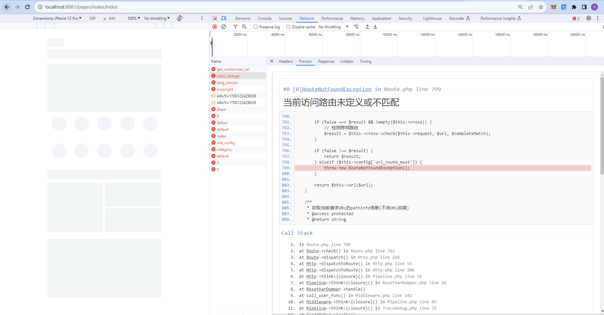Reload the page with refresh icon

point(27,7)
